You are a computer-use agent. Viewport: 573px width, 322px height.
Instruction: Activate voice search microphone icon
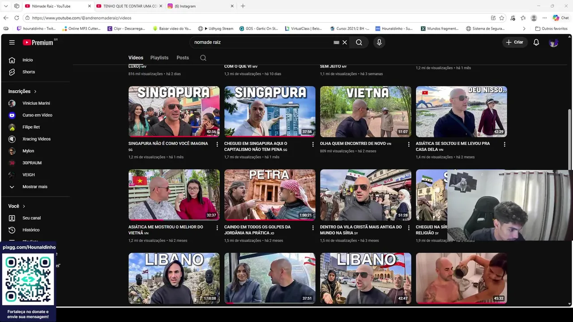click(x=379, y=42)
